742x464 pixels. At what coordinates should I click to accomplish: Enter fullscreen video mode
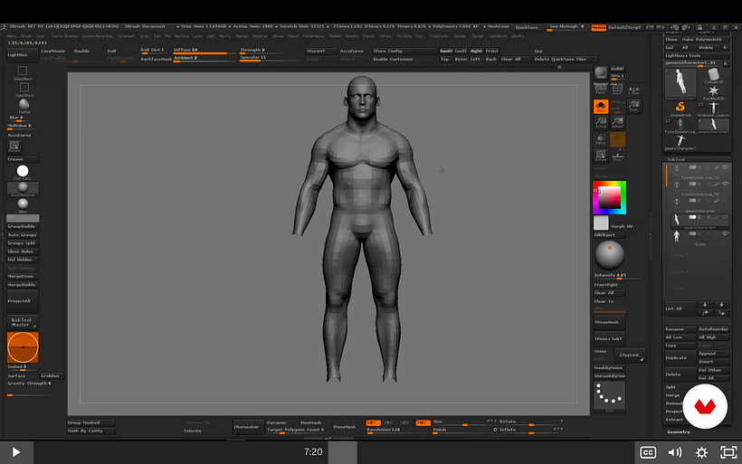tap(728, 452)
